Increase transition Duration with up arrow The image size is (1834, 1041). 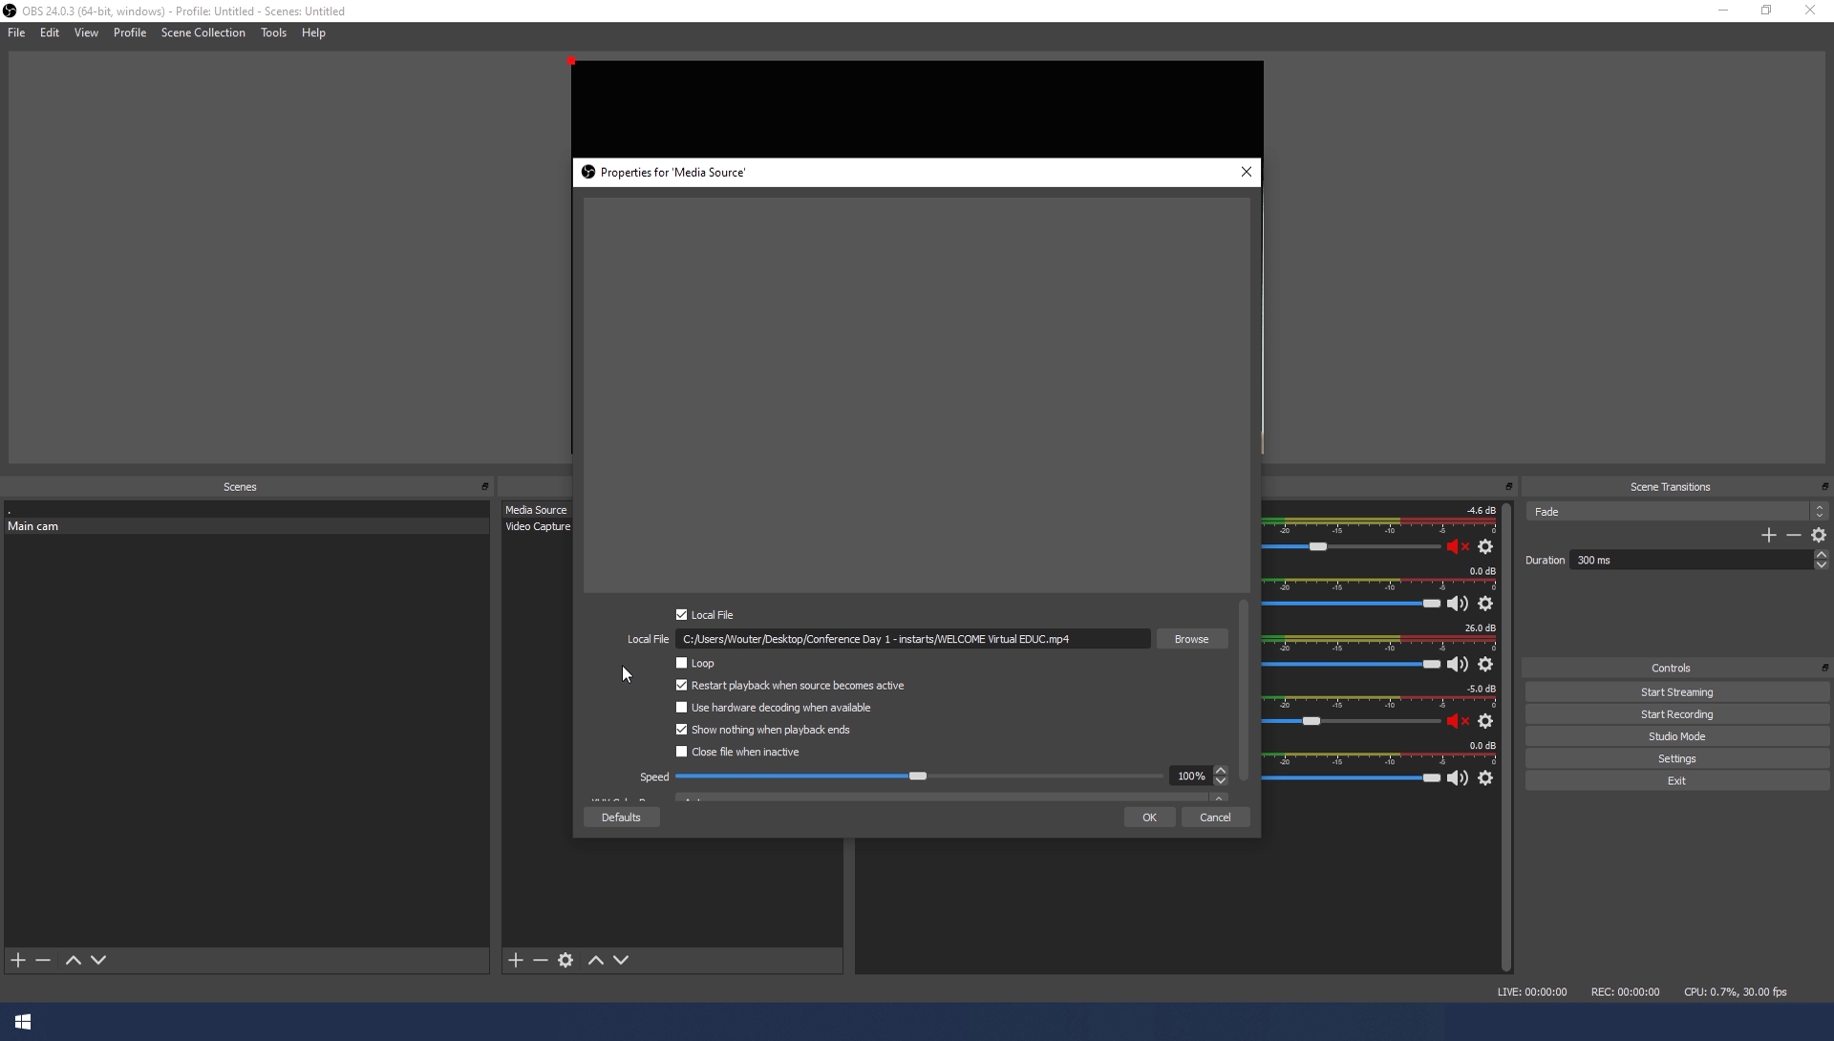1821,555
